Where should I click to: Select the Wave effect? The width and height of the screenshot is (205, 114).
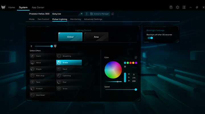[42, 63]
